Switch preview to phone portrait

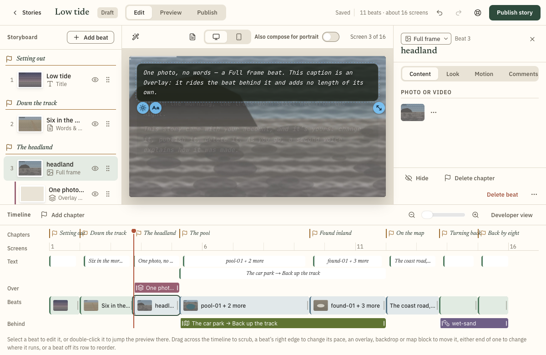239,37
